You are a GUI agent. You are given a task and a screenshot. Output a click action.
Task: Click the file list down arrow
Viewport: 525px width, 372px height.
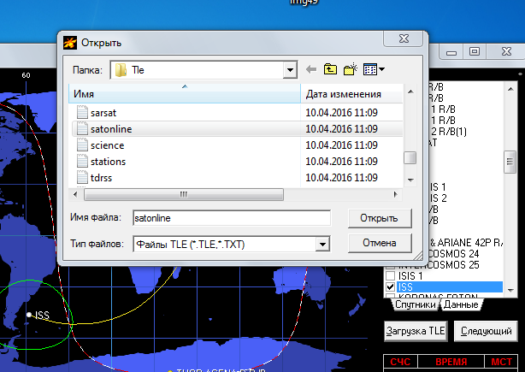[410, 180]
